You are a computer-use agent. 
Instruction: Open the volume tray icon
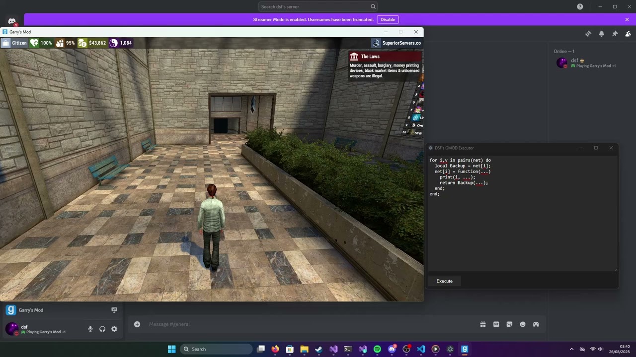tap(600, 349)
